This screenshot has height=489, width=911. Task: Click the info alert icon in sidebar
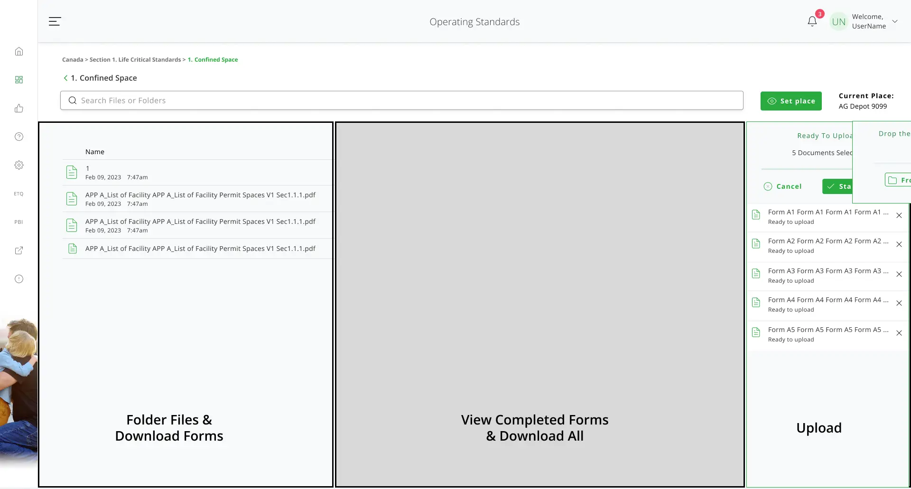(19, 279)
